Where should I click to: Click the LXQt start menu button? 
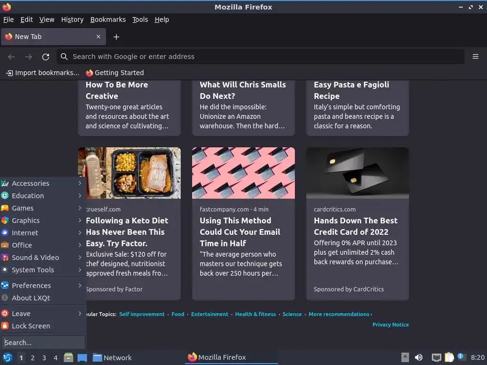click(8, 357)
